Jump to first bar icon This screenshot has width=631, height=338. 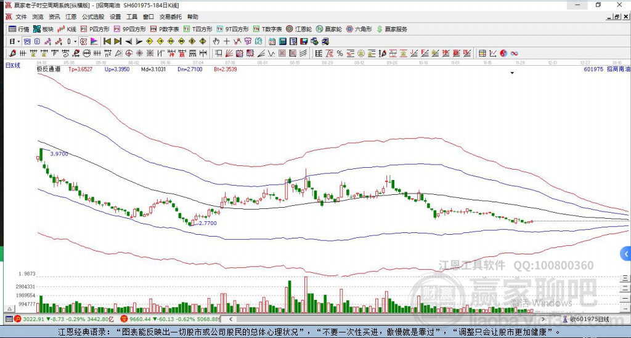pyautogui.click(x=107, y=41)
